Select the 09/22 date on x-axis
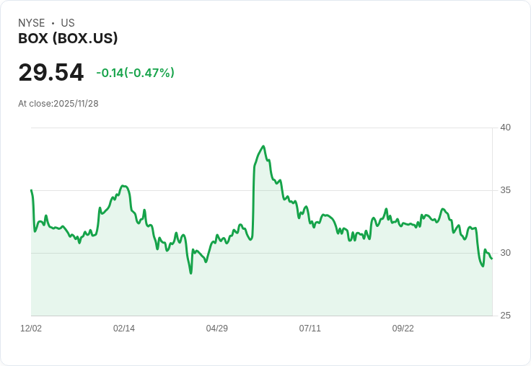Viewport: 531px width, 366px height. coord(403,329)
